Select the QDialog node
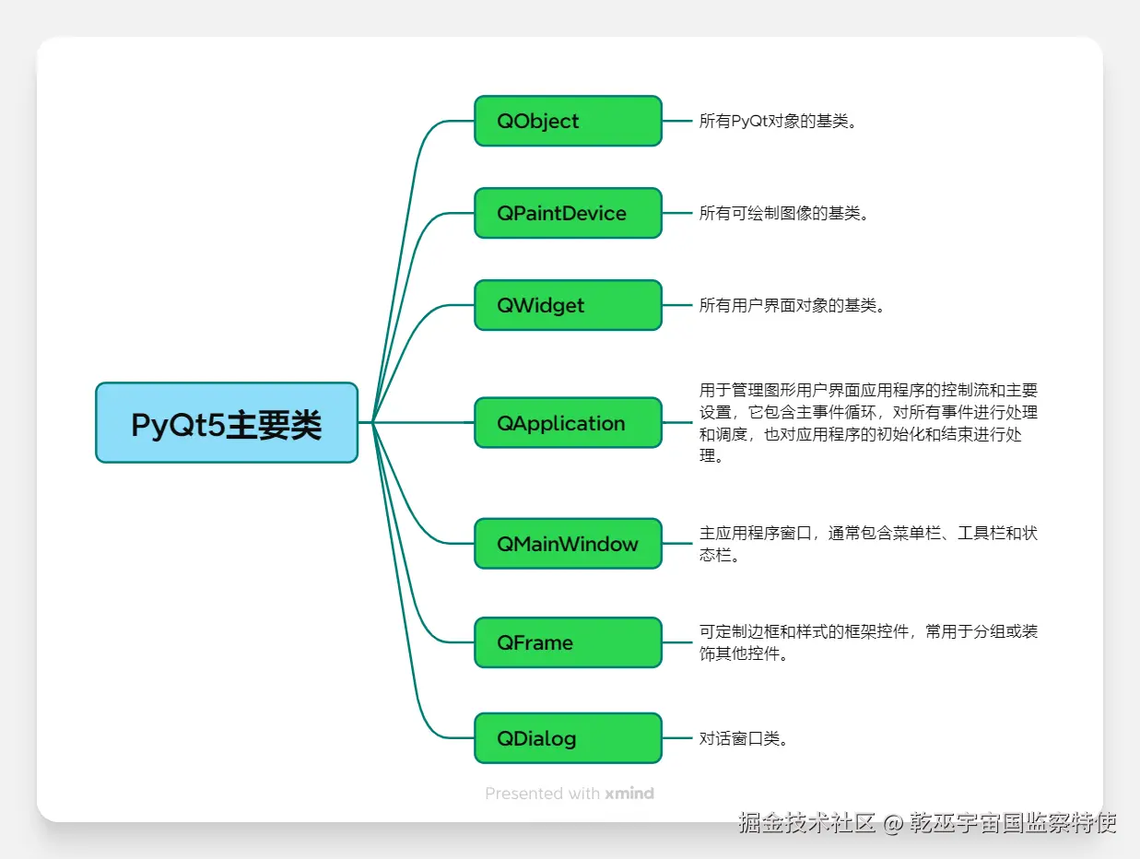Image resolution: width=1140 pixels, height=859 pixels. click(567, 737)
